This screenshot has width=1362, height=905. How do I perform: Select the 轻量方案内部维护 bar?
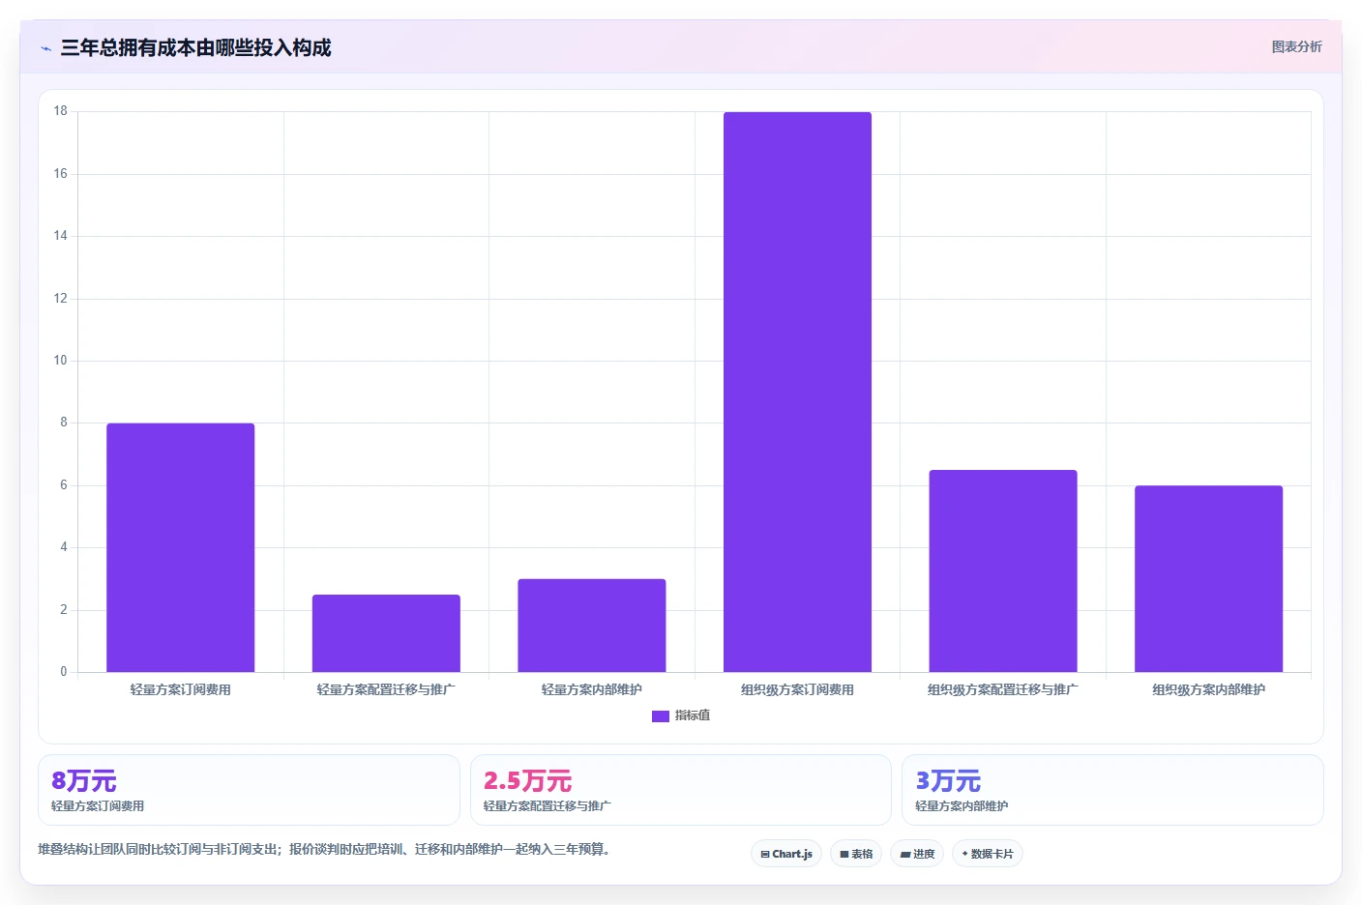click(x=592, y=626)
